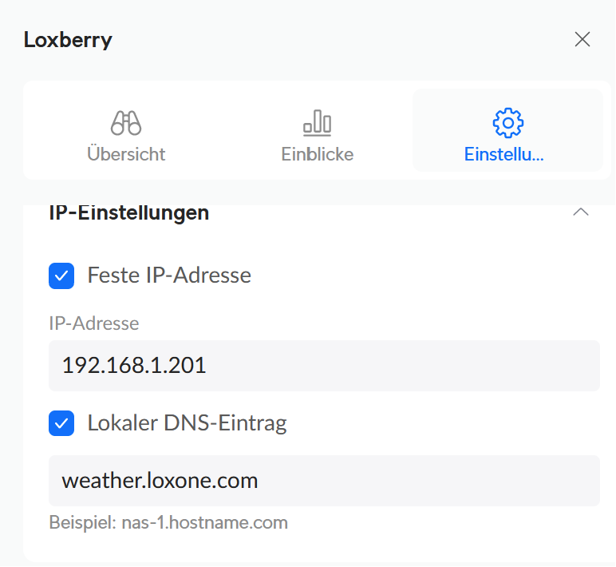616x567 pixels.
Task: Disable the Lokaler DNS-Eintrag checkbox
Action: tap(61, 423)
